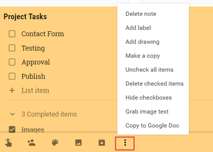
Task: Click Uncheck all items
Action: 149,70
